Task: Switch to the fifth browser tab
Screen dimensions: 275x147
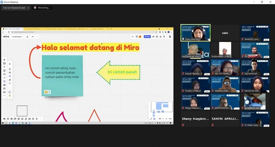Action: click(x=98, y=29)
